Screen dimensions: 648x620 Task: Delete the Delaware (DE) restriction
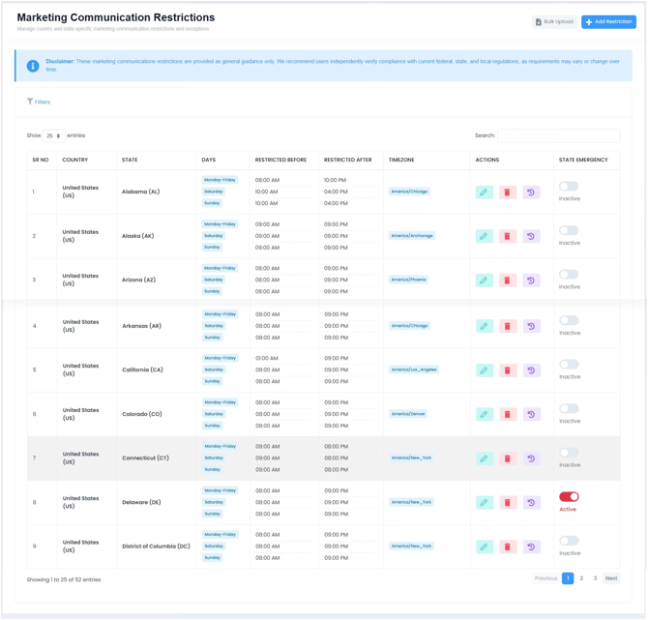[508, 503]
